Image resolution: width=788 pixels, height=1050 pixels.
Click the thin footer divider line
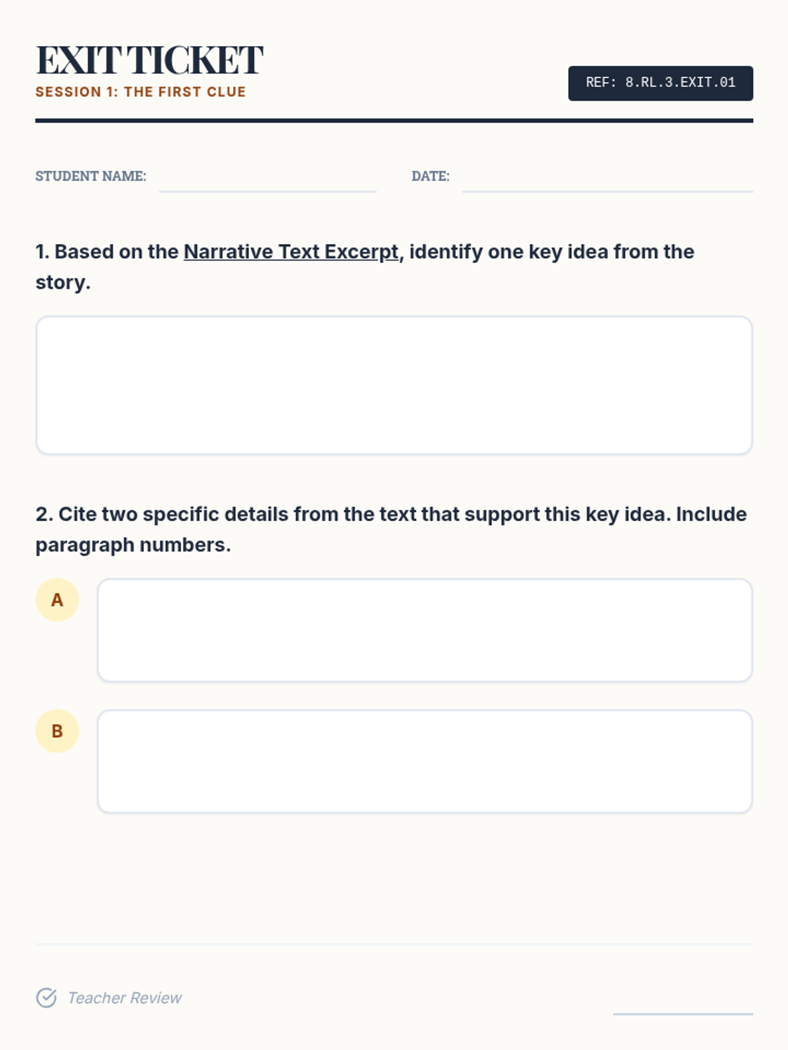394,944
